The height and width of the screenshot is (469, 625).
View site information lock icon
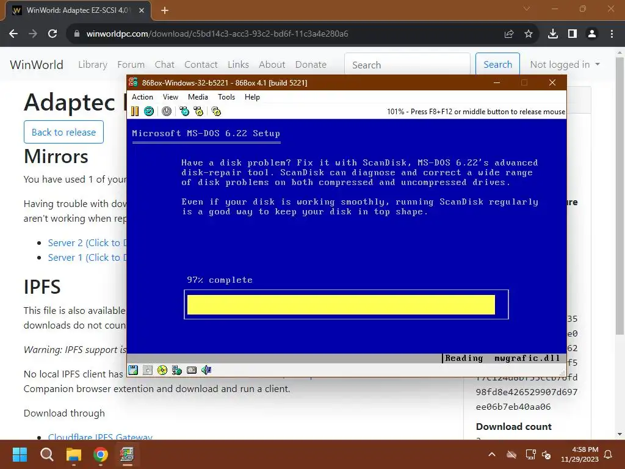pos(77,34)
